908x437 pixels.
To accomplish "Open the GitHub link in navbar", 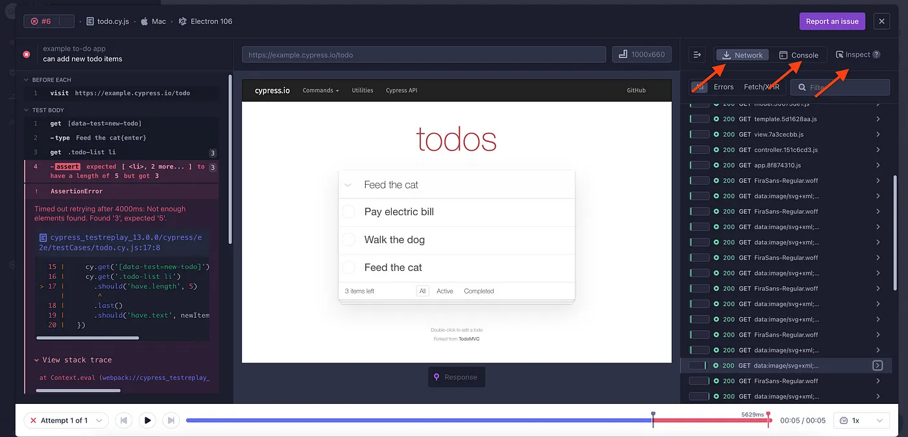I will [x=636, y=90].
